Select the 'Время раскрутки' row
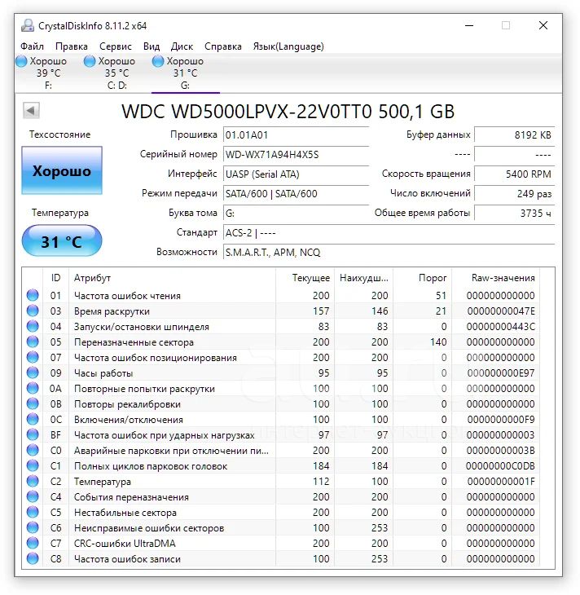The height and width of the screenshot is (595, 580). (281, 311)
